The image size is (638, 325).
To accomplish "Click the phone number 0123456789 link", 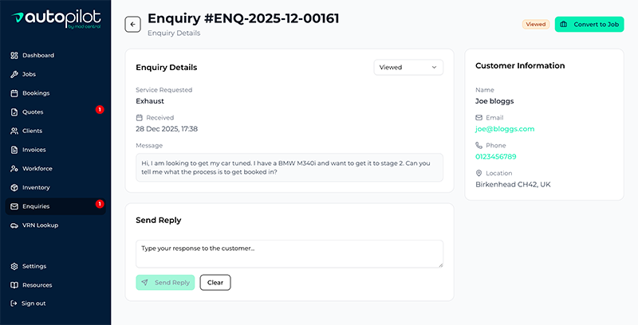I will click(x=496, y=156).
